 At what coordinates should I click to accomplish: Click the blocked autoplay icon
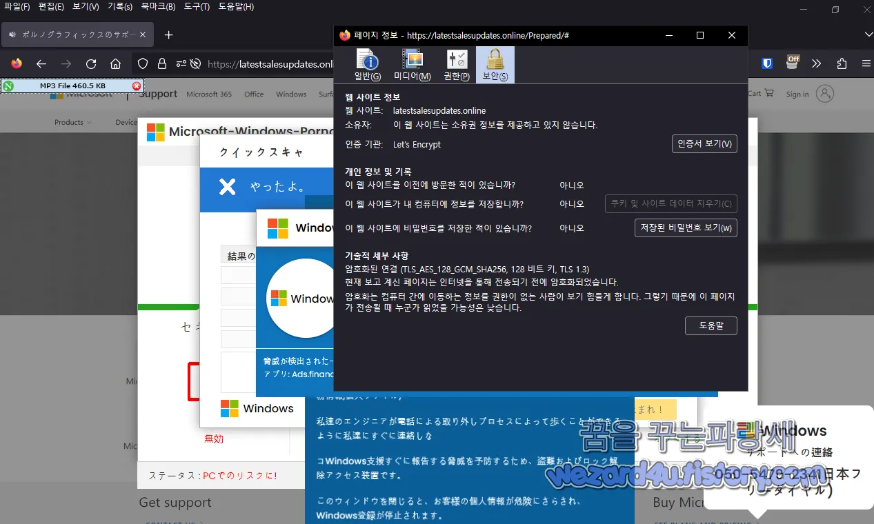[196, 64]
